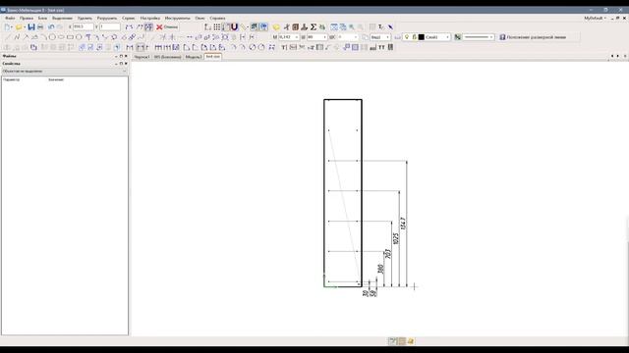The height and width of the screenshot is (353, 629).
Task: Open the Правка menu
Action: tap(27, 18)
